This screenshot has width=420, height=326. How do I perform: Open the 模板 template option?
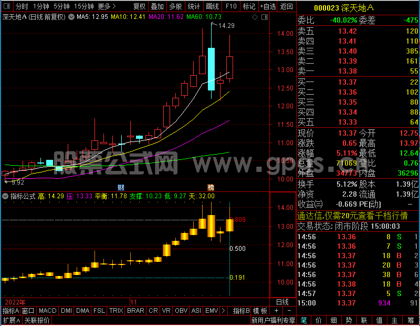[260, 311]
